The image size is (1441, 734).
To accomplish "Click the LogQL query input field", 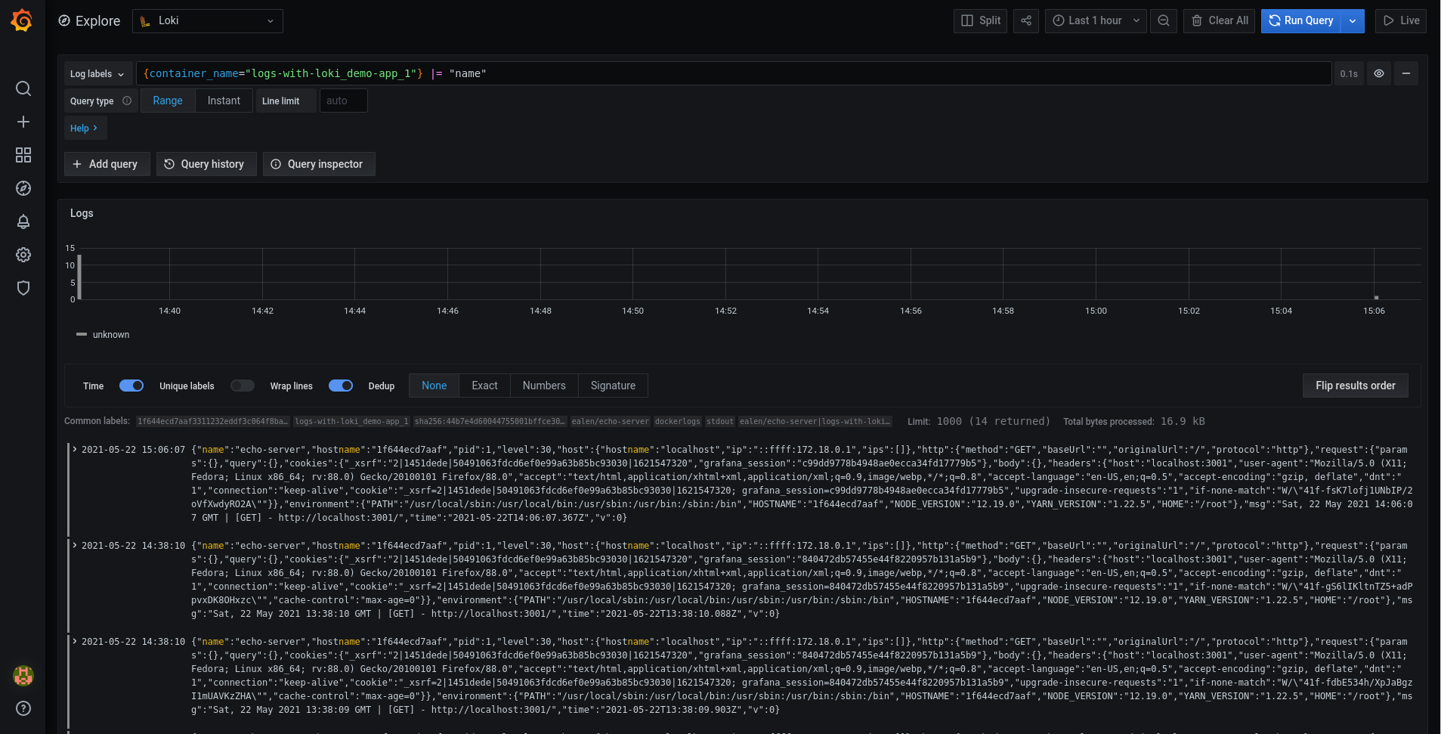I will point(733,73).
